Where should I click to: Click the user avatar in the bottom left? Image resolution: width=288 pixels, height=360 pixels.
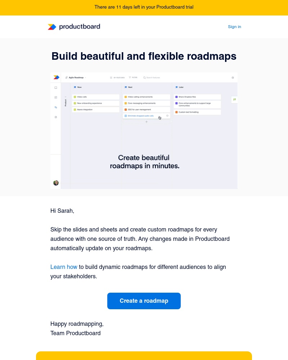[56, 183]
